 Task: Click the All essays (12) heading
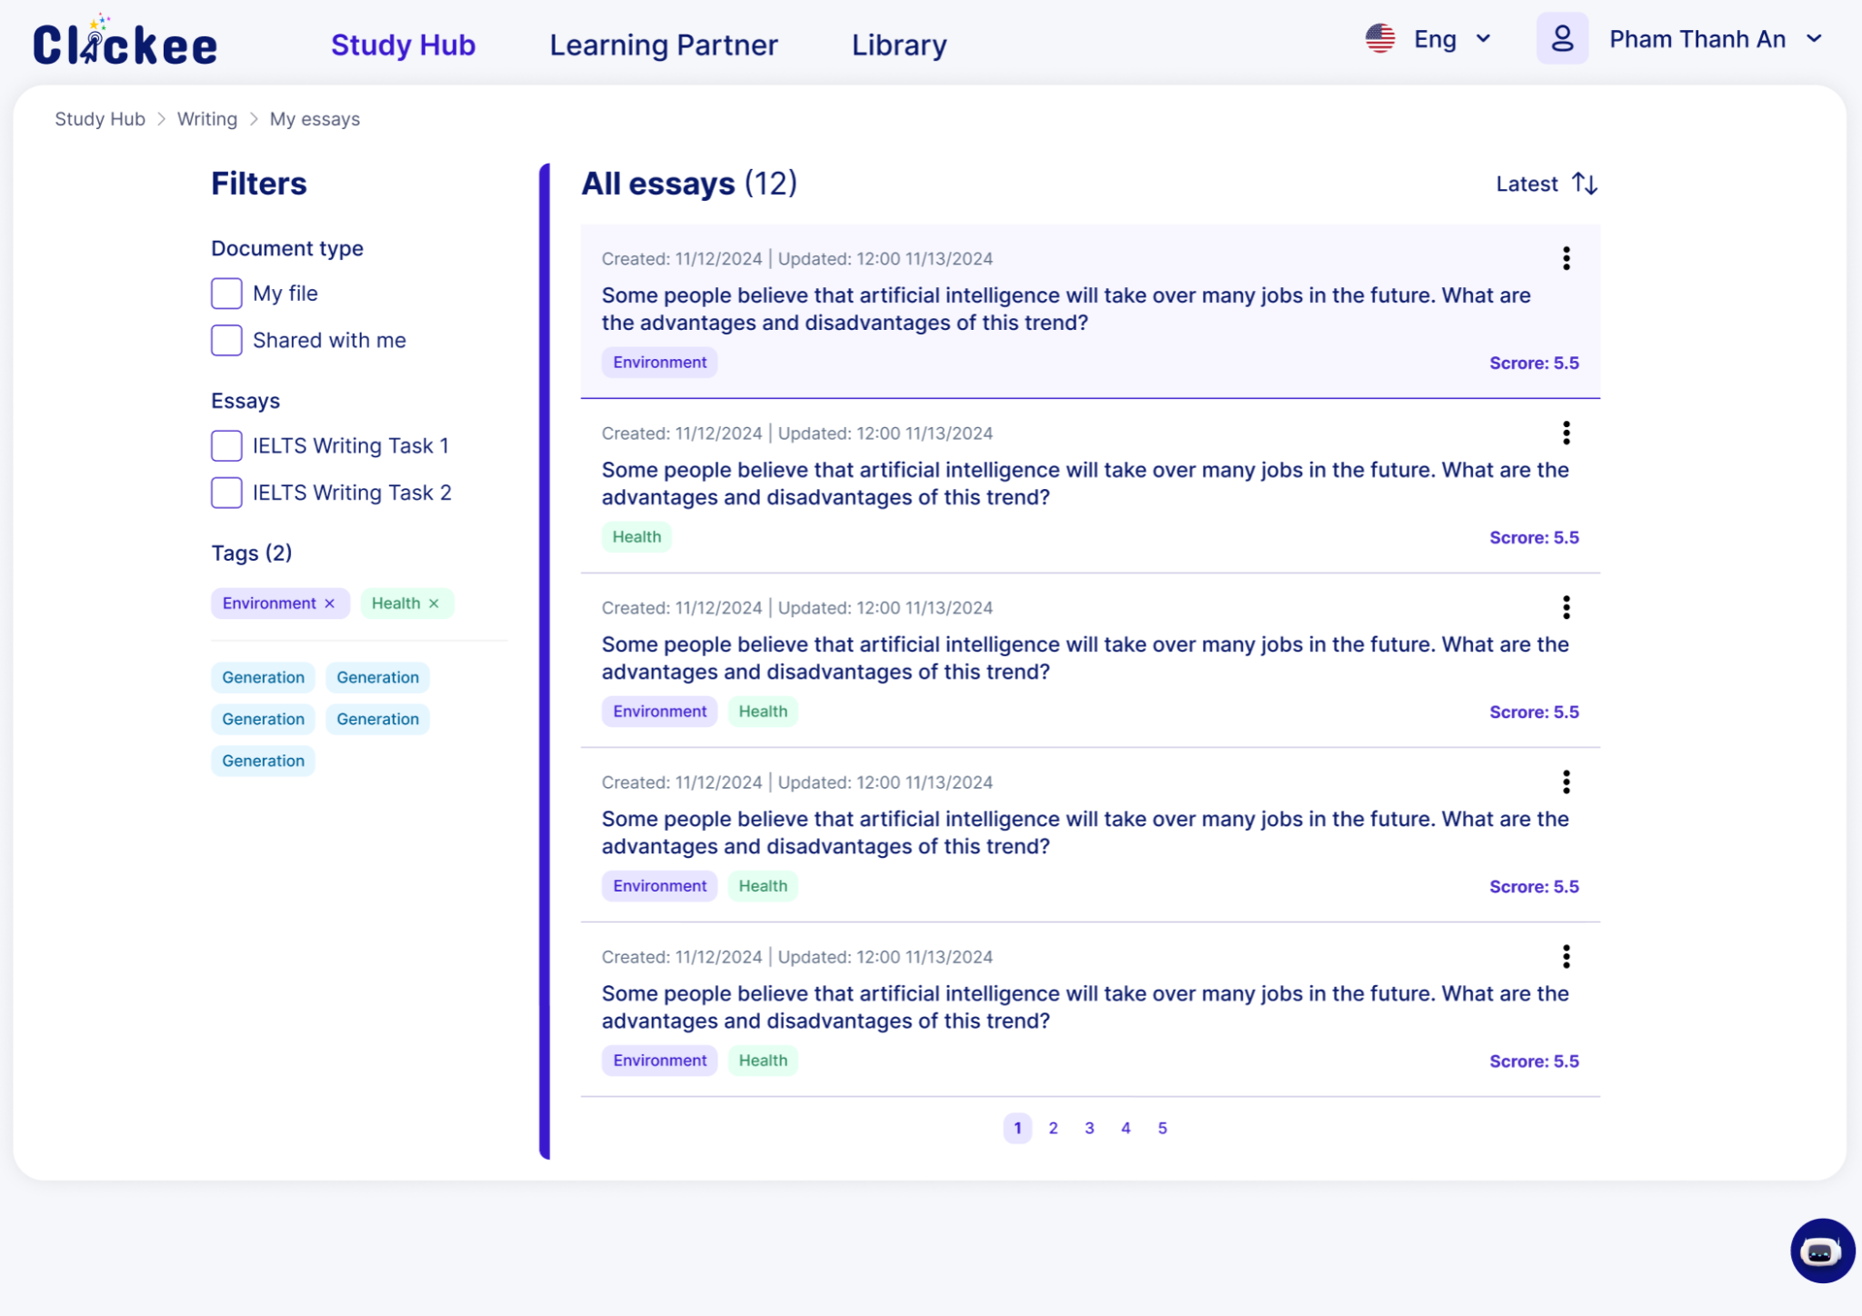pyautogui.click(x=689, y=184)
